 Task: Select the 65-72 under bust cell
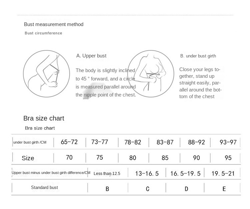click(x=69, y=142)
